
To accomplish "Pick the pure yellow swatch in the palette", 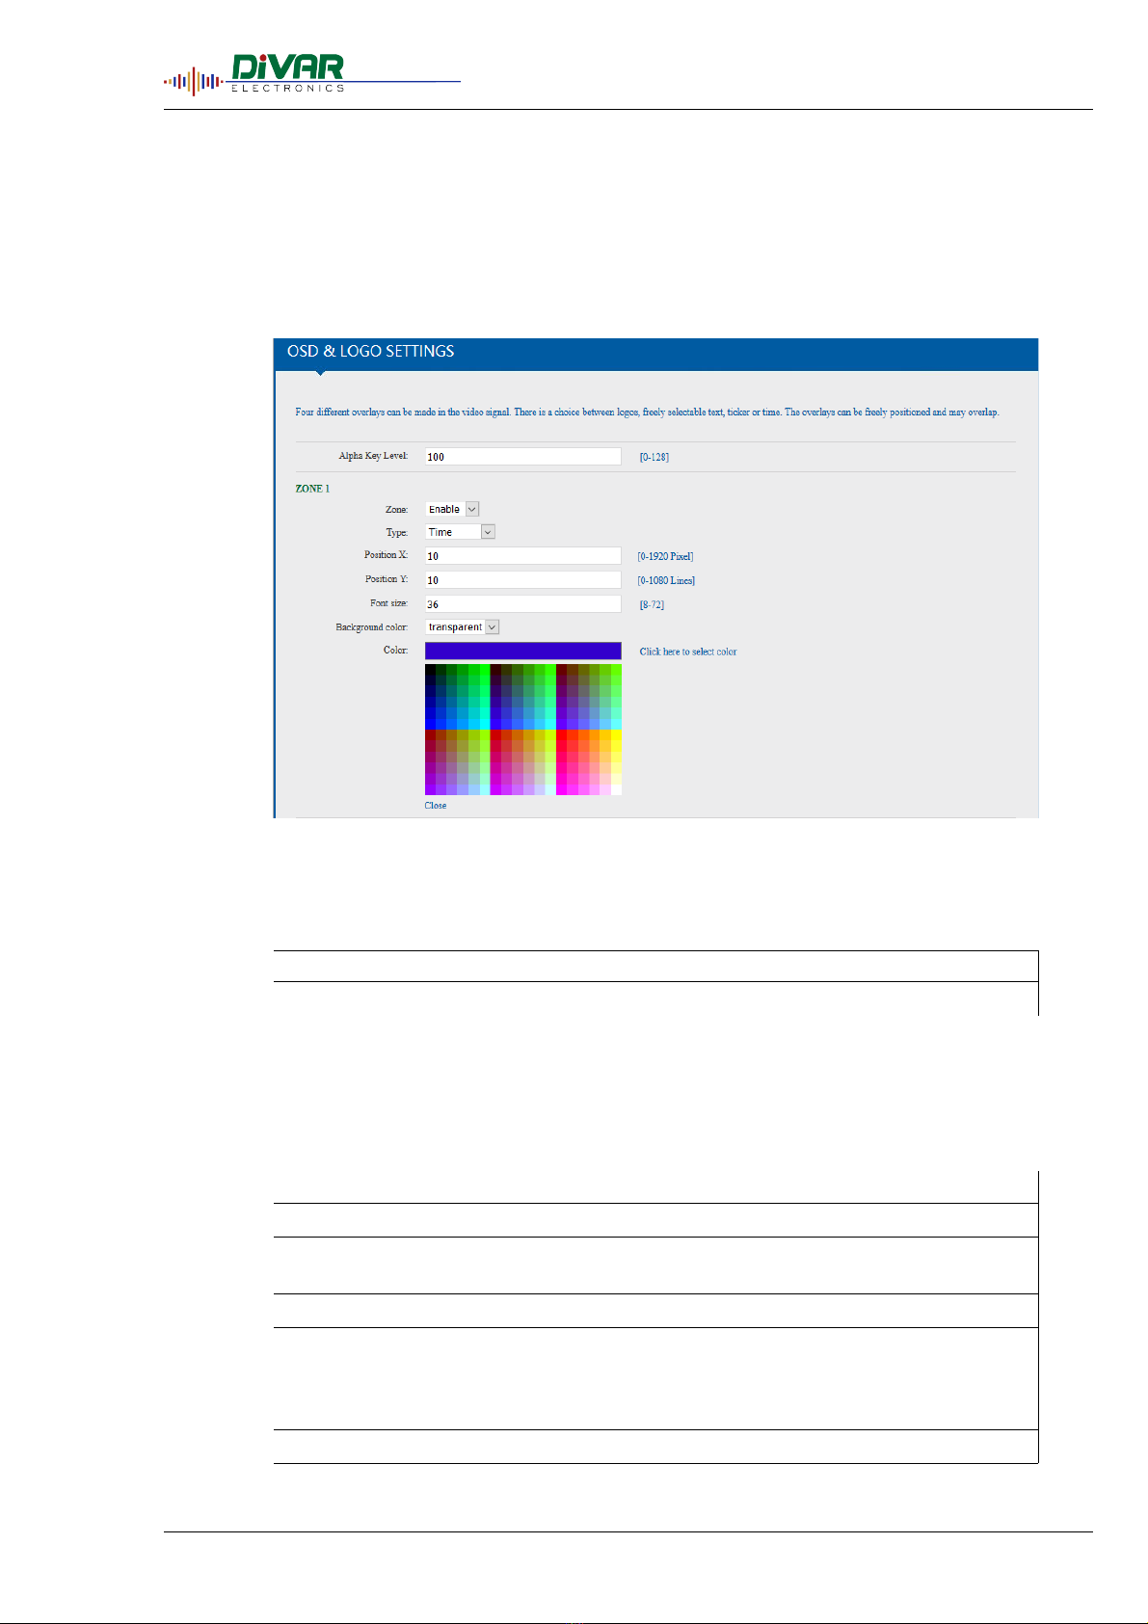I will click(x=616, y=735).
